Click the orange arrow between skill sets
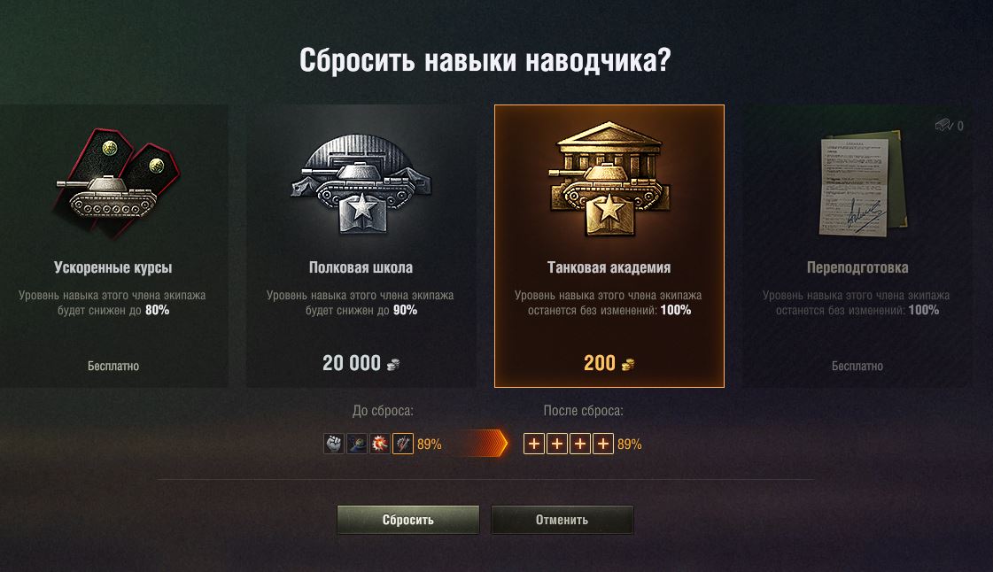Viewport: 993px width, 572px height. pos(483,444)
